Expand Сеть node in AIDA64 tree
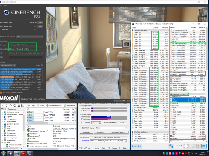Viewport: 209px width, 156px height. pos(2,126)
